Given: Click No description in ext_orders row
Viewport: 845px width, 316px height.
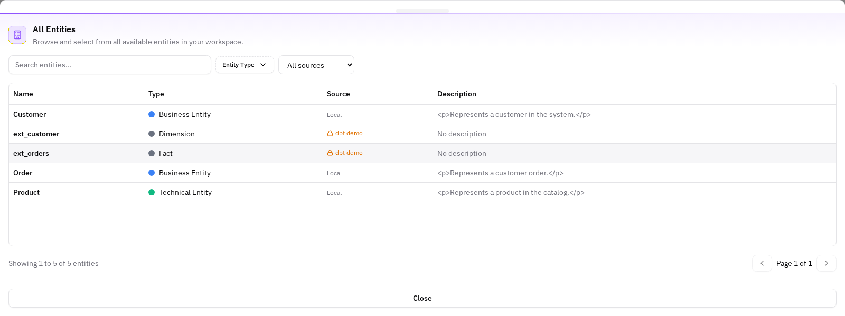Looking at the screenshot, I should [462, 153].
